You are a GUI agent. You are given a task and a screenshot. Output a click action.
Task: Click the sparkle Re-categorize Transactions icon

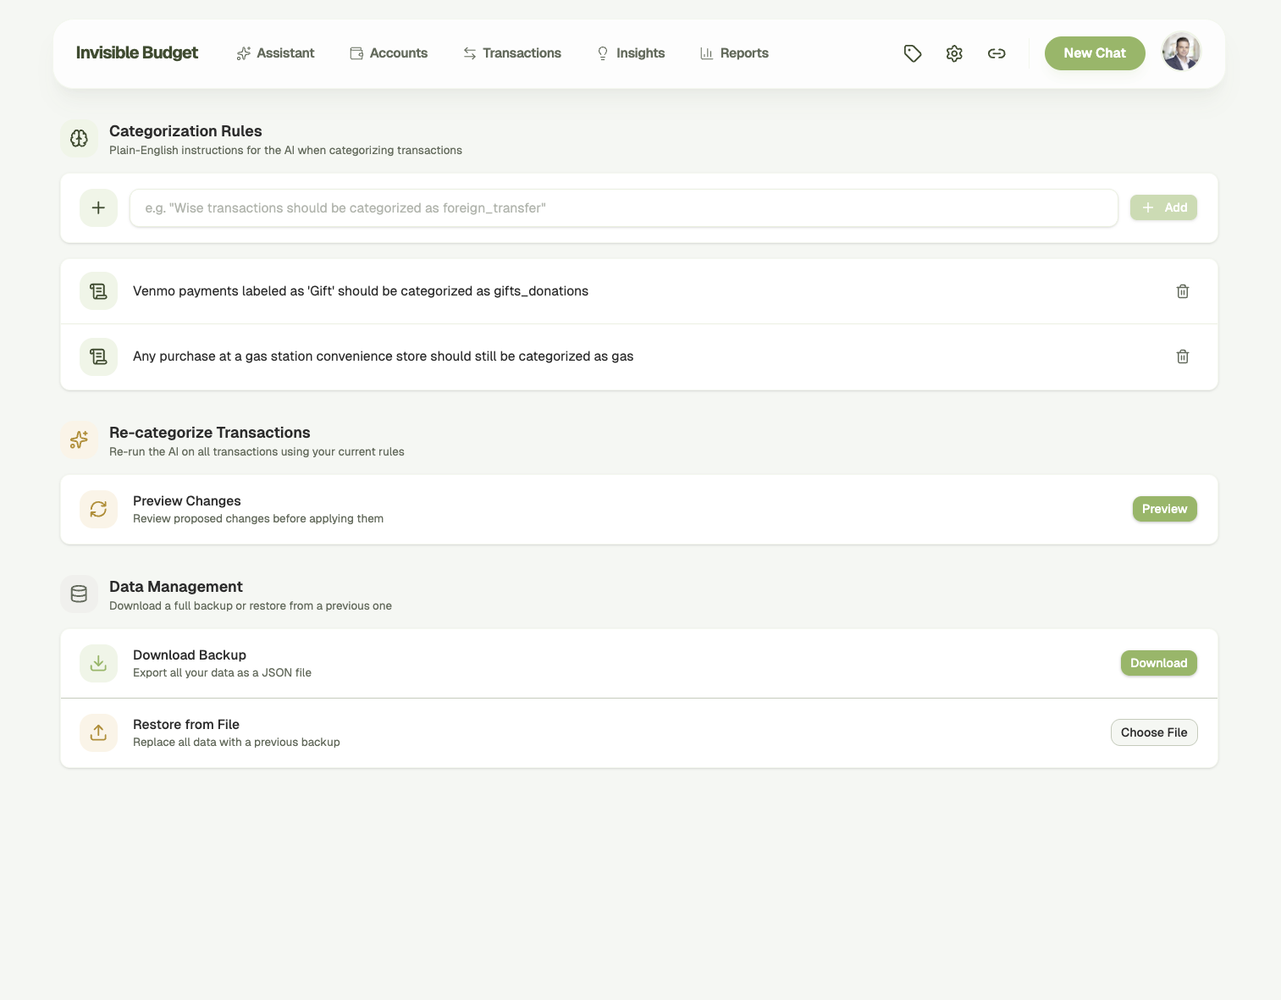(x=79, y=439)
